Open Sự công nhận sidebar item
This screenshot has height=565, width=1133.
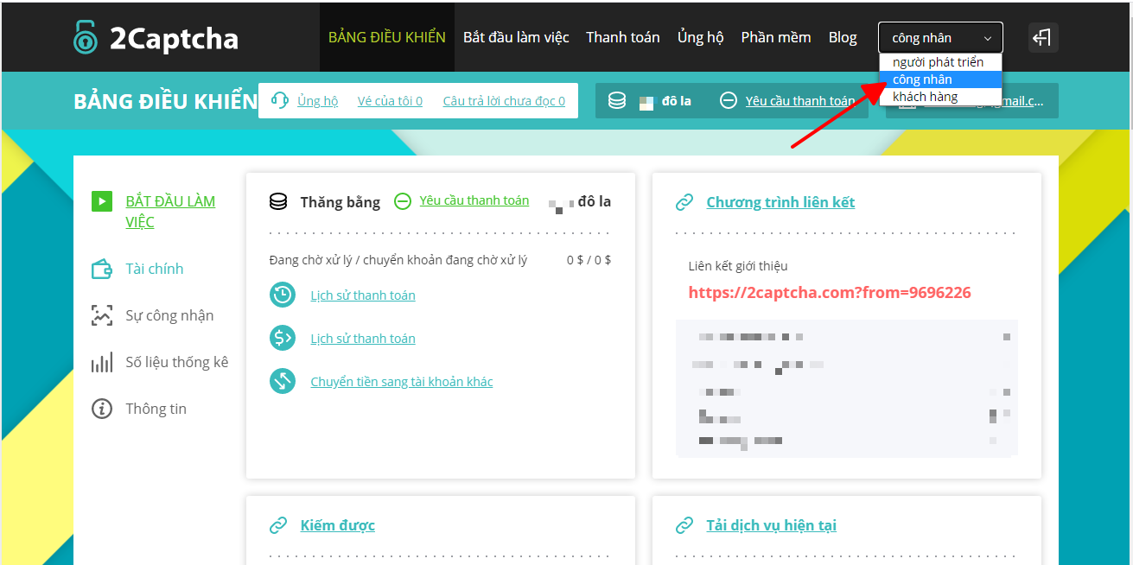169,315
